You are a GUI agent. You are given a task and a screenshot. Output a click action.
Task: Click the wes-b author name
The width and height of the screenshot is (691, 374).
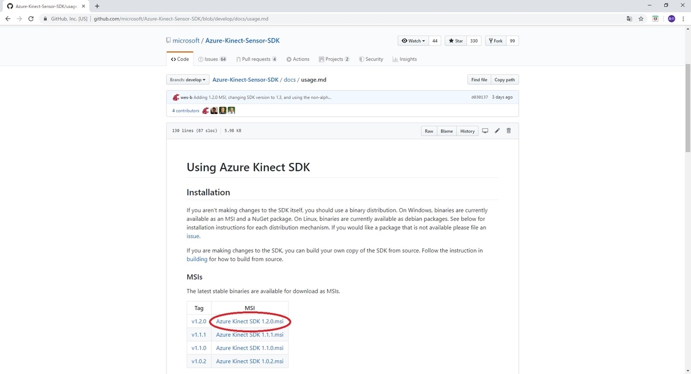click(187, 97)
